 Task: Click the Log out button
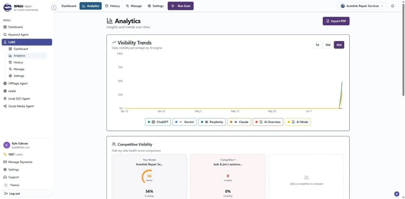pyautogui.click(x=27, y=194)
